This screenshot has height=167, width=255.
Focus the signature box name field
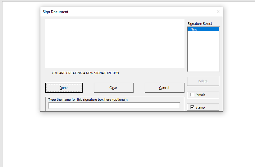[114, 105]
